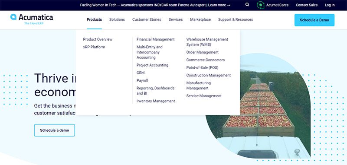Click the Schedule a Demo header button
The image size is (347, 165).
[314, 20]
